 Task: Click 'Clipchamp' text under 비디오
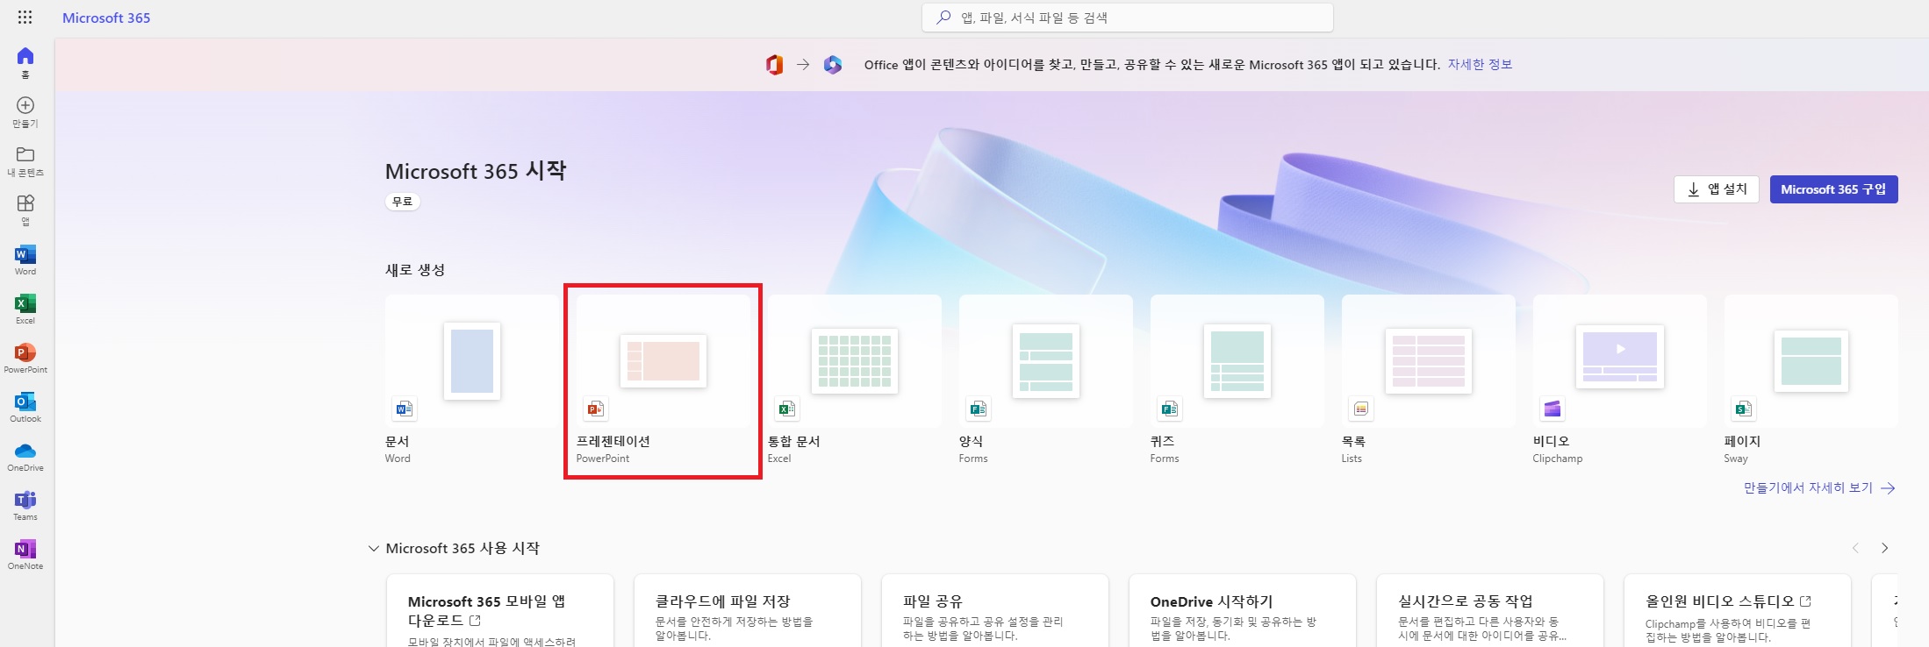click(x=1558, y=459)
